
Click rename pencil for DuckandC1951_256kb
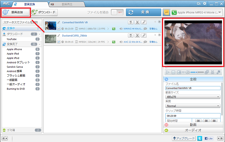tap(59, 35)
